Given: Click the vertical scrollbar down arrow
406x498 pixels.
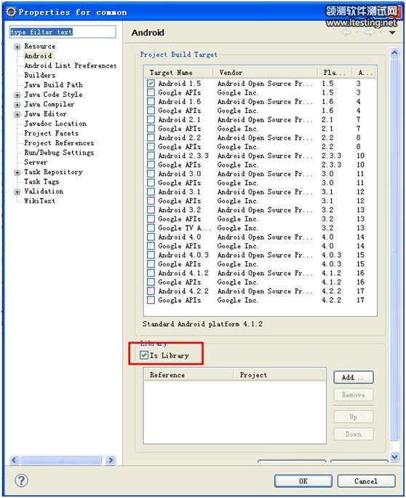Looking at the screenshot, I should pos(394,456).
